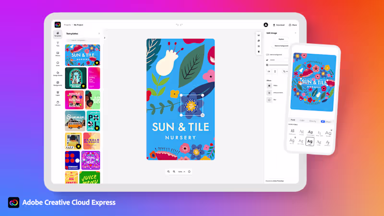Open the Photos sidebar panel
384x216 pixels.
[x=58, y=54]
